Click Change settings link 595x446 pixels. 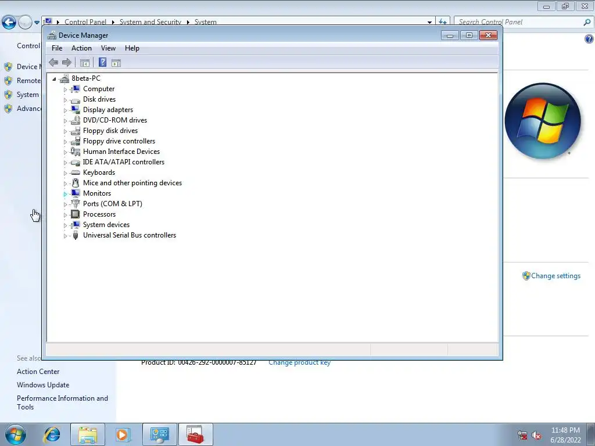click(555, 276)
